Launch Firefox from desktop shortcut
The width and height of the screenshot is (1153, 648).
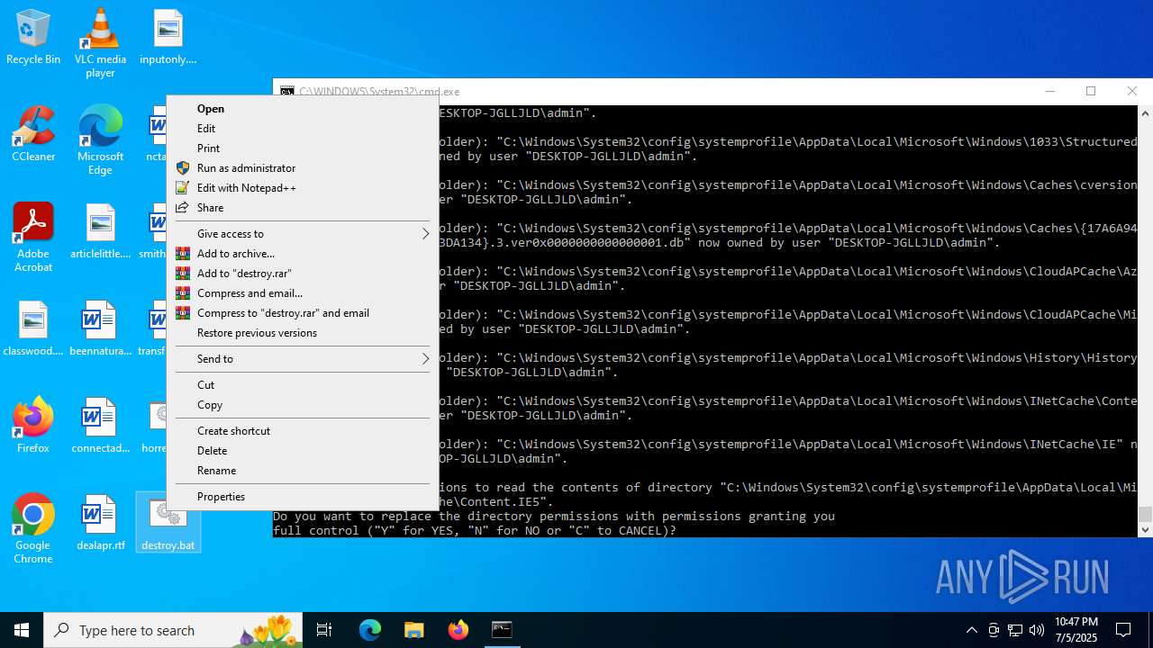click(x=33, y=426)
